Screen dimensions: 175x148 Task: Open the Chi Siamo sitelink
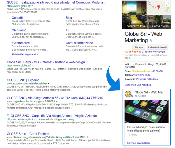(19, 30)
